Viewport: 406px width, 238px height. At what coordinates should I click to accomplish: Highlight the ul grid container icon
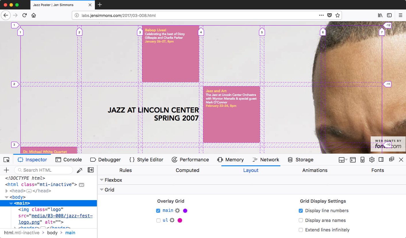172,220
